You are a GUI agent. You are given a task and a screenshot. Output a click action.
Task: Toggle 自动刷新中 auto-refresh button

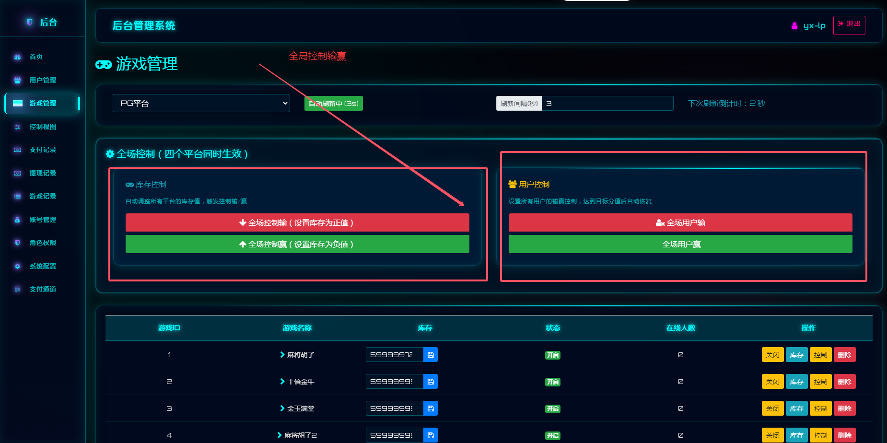pos(334,104)
